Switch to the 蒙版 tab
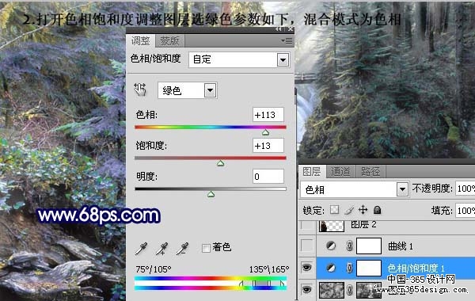This screenshot has width=475, height=301. click(x=169, y=40)
